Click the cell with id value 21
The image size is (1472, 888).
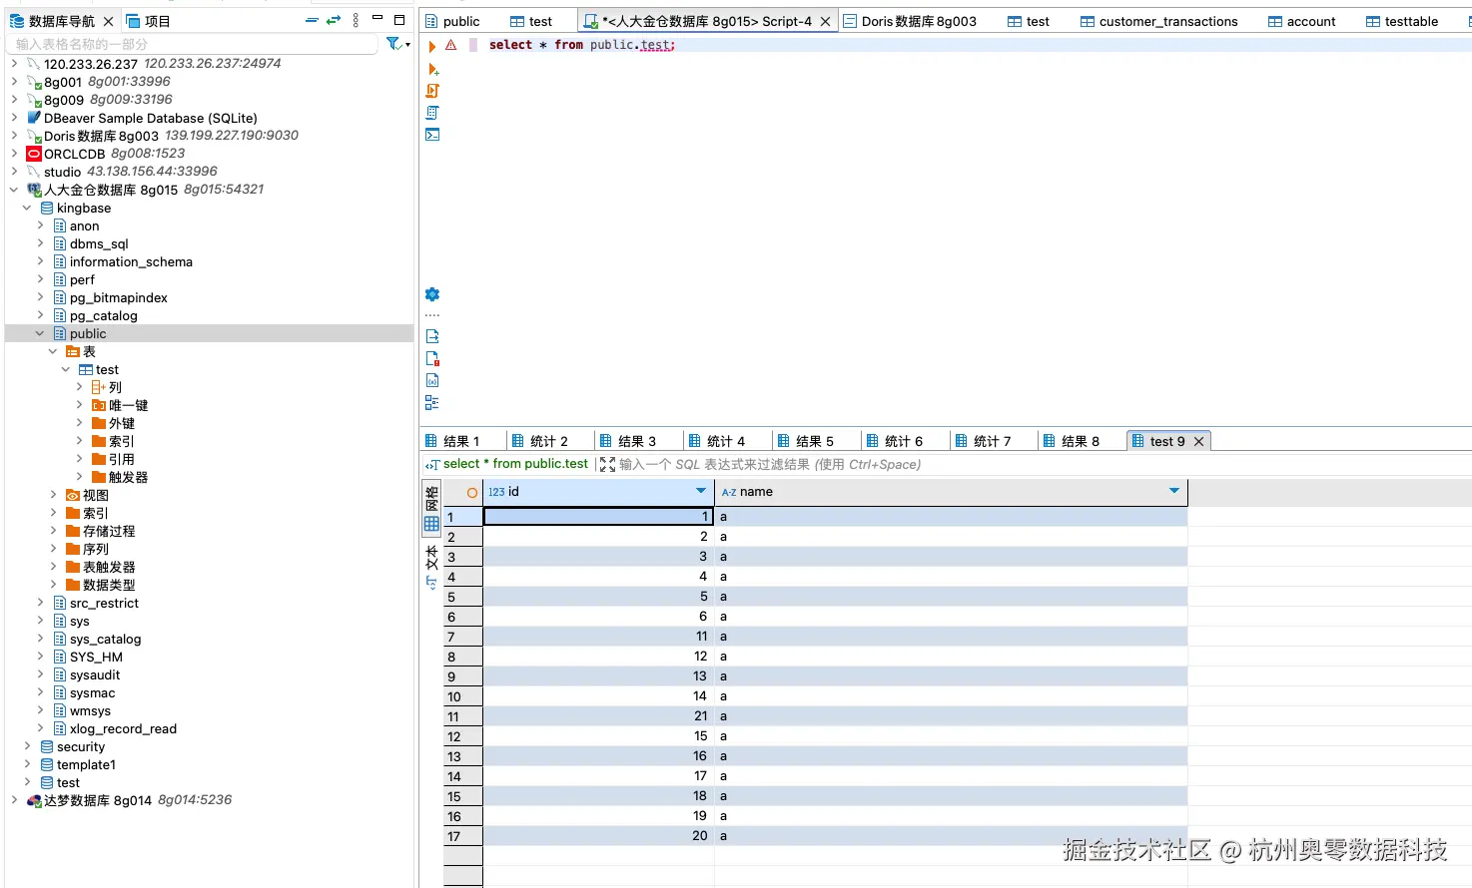point(598,716)
